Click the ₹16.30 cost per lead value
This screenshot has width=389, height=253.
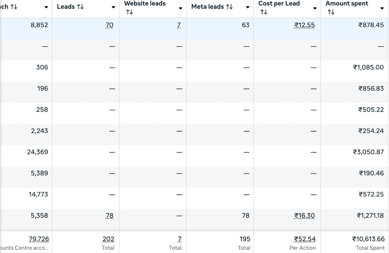point(305,216)
